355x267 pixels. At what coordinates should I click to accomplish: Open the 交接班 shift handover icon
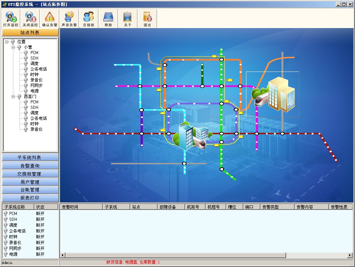(88, 17)
